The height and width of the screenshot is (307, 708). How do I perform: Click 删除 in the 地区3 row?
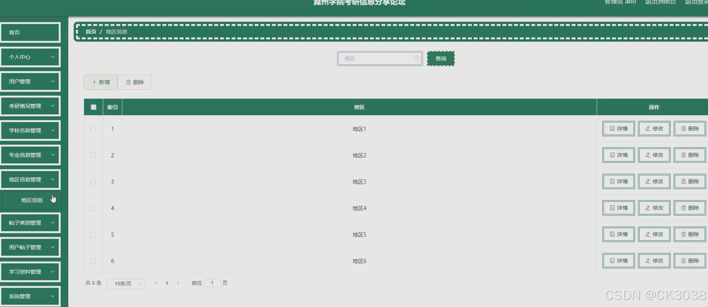click(690, 182)
